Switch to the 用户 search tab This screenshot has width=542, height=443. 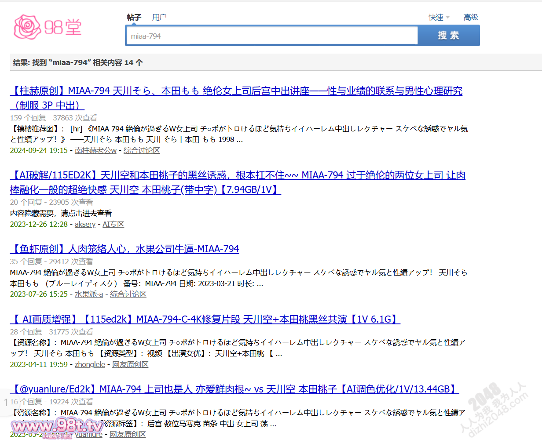pos(159,17)
